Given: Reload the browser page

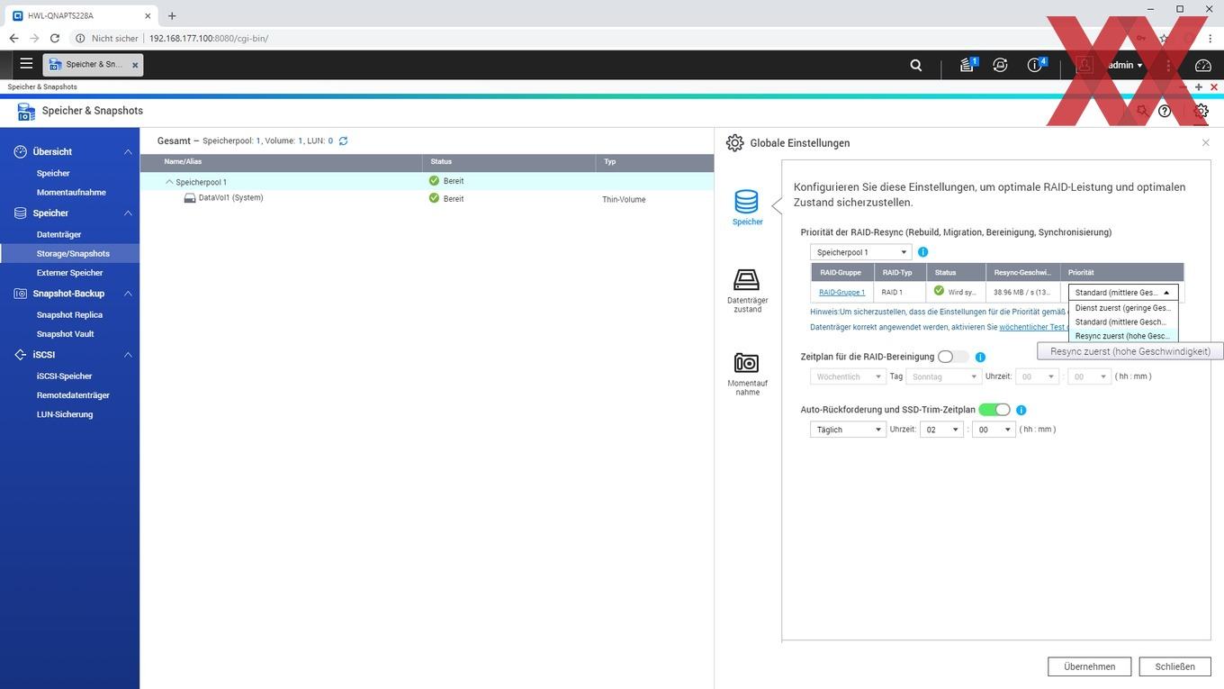Looking at the screenshot, I should coord(55,39).
